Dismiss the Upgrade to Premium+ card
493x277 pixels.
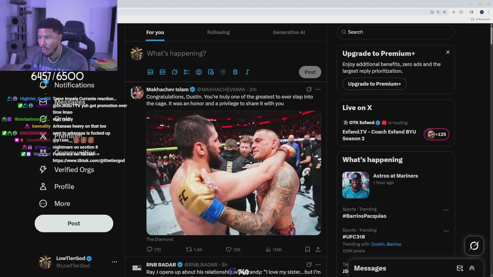448,52
